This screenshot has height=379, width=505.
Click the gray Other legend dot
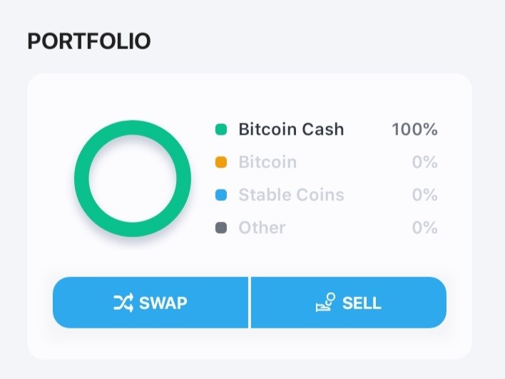(x=221, y=228)
